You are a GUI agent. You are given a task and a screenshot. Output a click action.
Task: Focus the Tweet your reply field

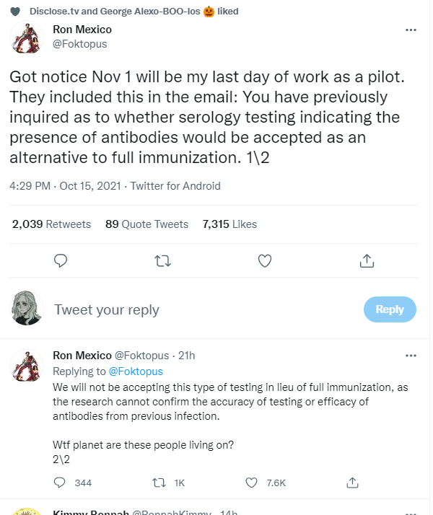click(204, 309)
